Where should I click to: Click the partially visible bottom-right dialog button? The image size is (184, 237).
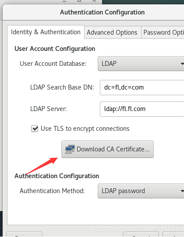(173, 234)
